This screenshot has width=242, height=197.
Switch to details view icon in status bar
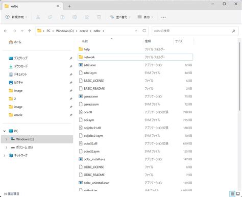[232, 193]
